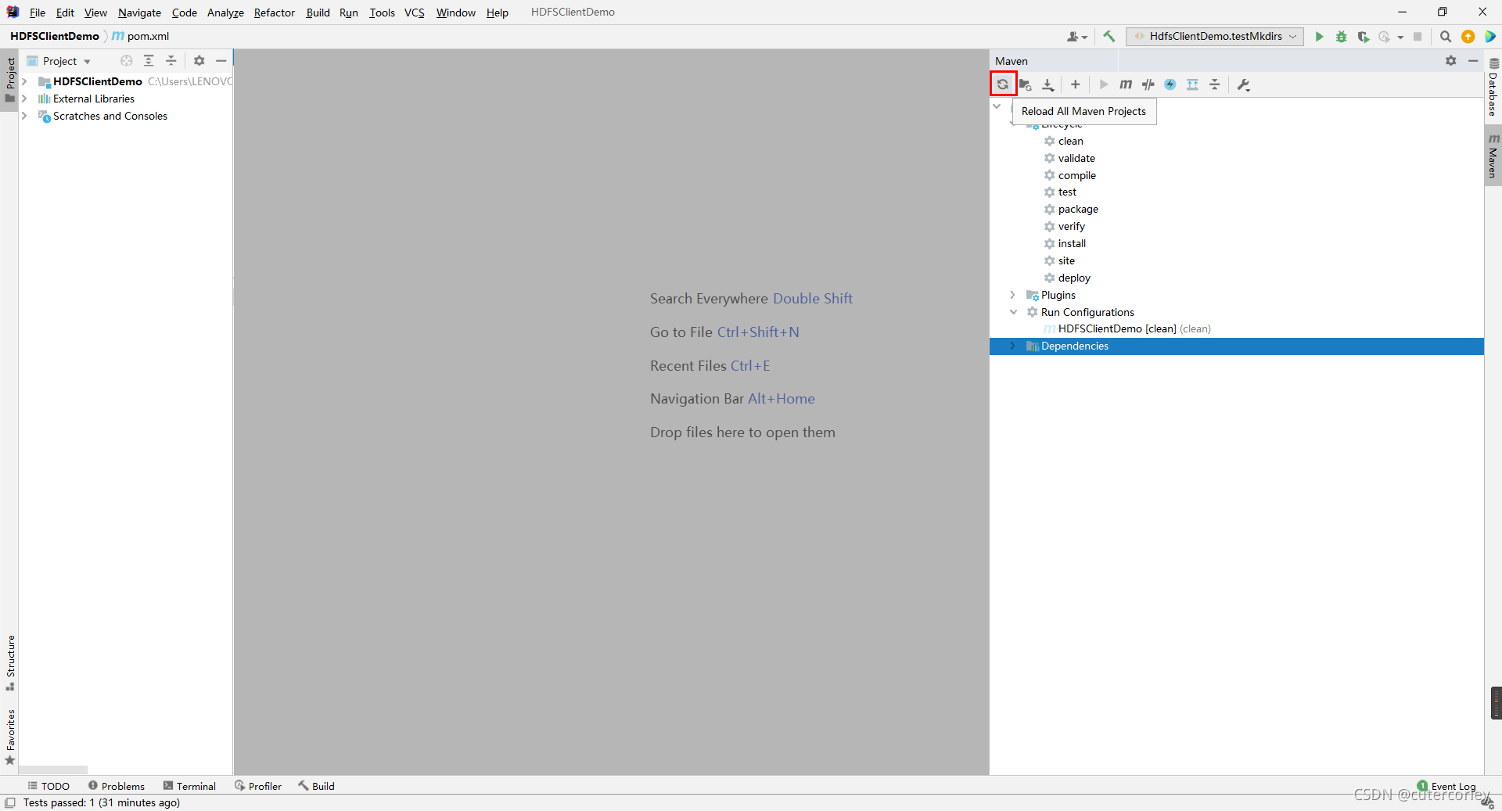
Task: Reload all Maven projects via refresh icon
Action: [x=1003, y=84]
